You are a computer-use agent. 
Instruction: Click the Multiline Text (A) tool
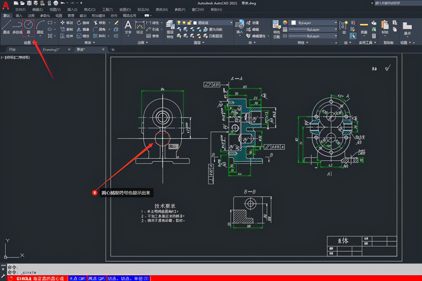pyautogui.click(x=128, y=26)
